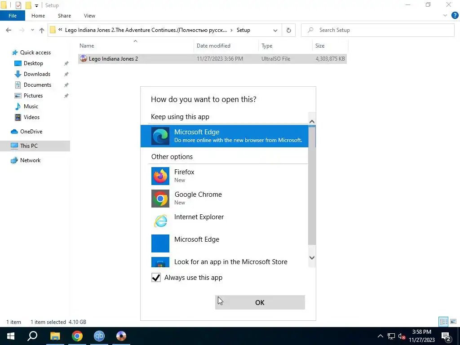This screenshot has height=345, width=460.
Task: Click the Lego Indiana Jones 2 breadcrumb folder
Action: coord(146,30)
